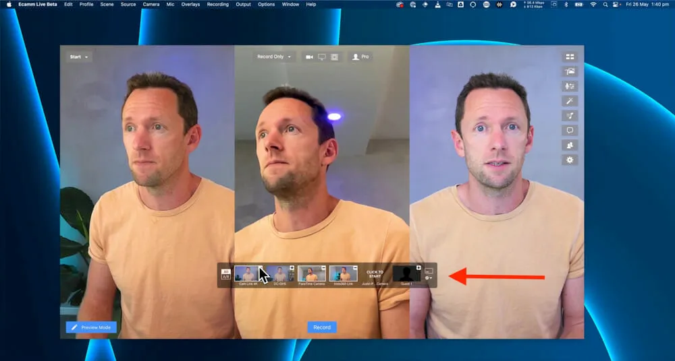Expand the Start dropdown
Viewport: 675px width, 361px height.
pyautogui.click(x=79, y=57)
